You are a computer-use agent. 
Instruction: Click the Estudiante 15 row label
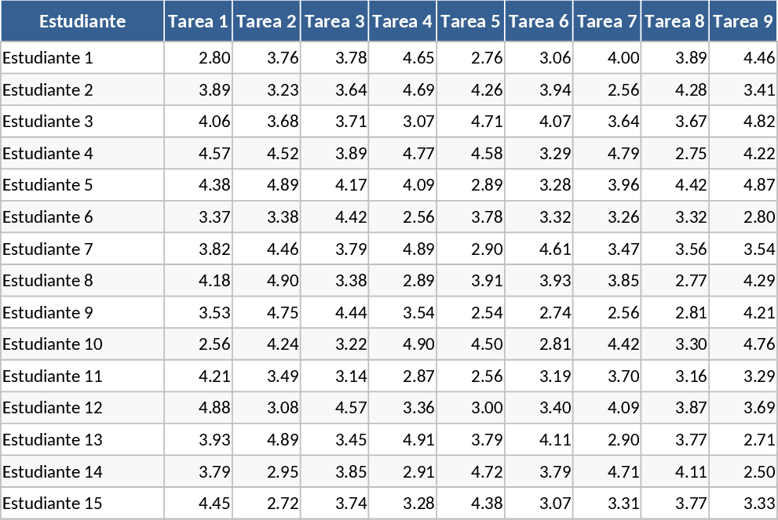(x=53, y=504)
